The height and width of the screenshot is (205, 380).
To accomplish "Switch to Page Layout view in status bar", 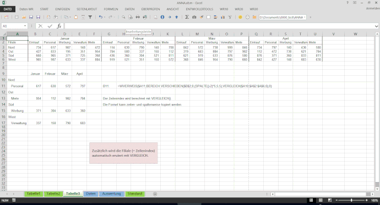I will (321, 200).
